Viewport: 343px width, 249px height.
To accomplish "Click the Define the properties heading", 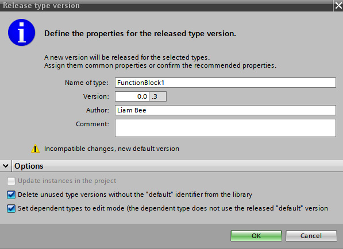I will pyautogui.click(x=140, y=34).
